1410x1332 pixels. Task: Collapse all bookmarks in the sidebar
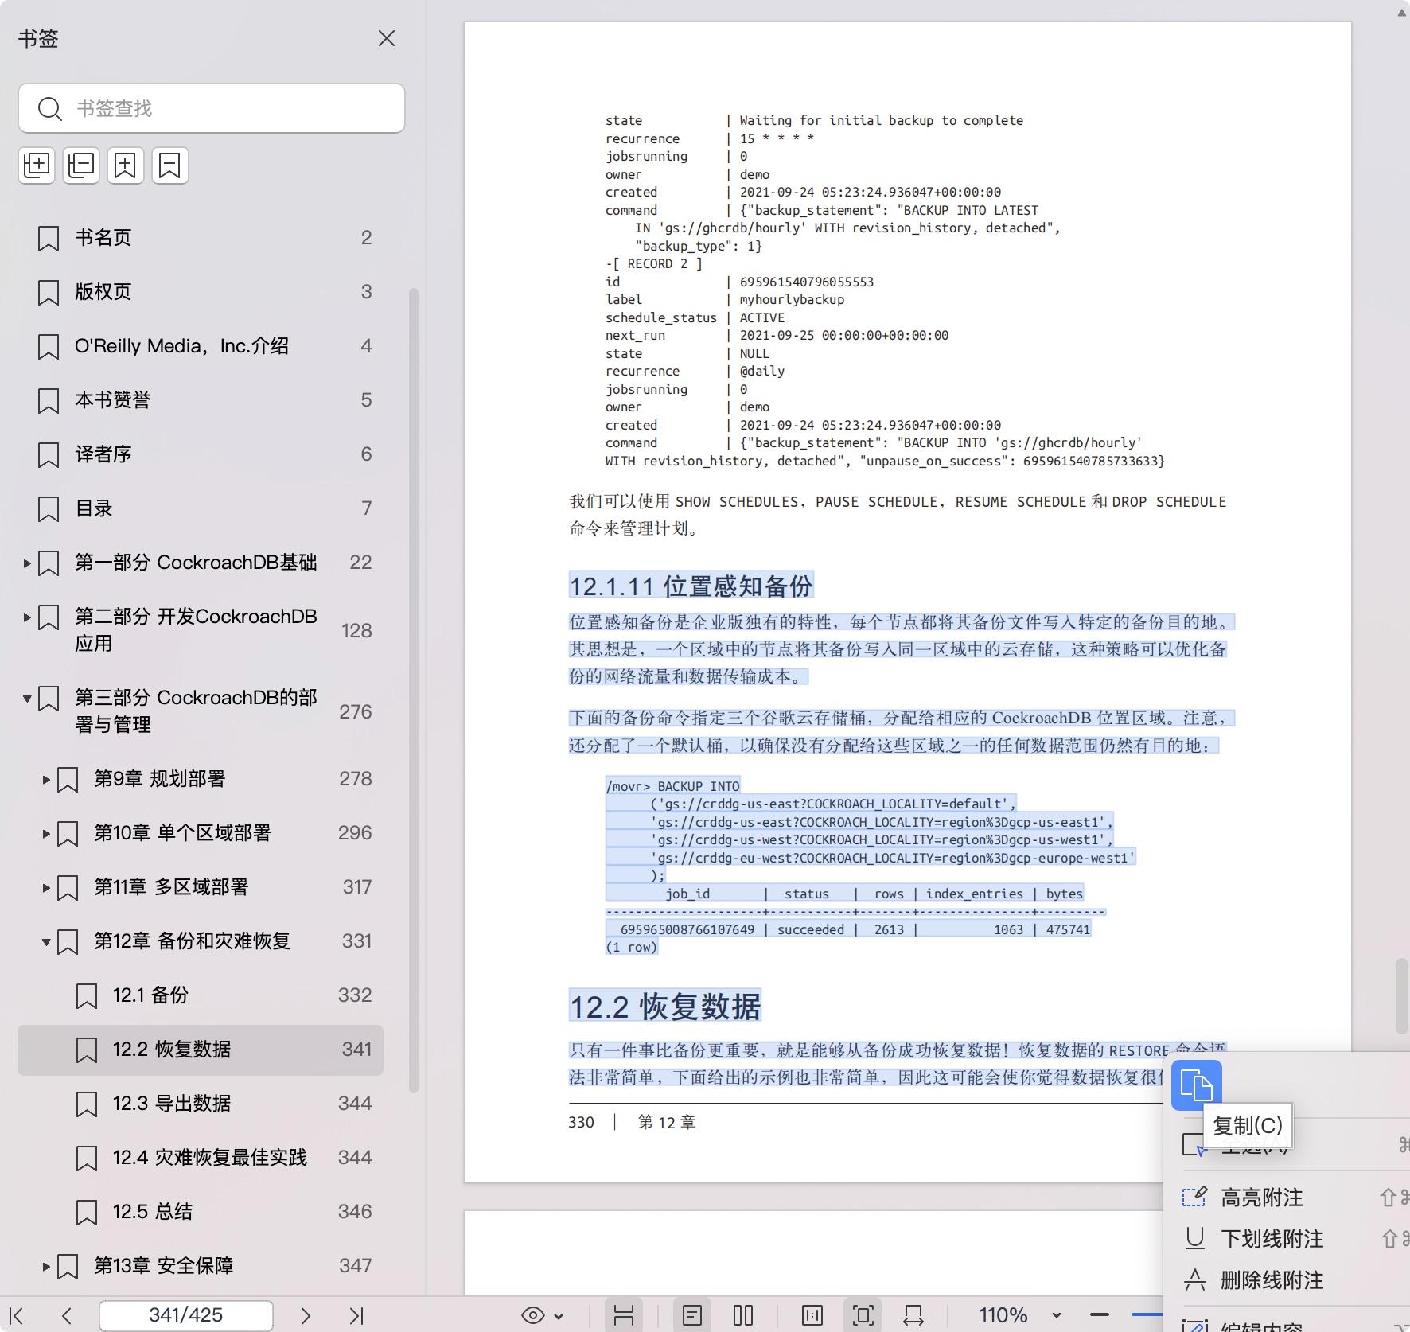click(x=80, y=166)
